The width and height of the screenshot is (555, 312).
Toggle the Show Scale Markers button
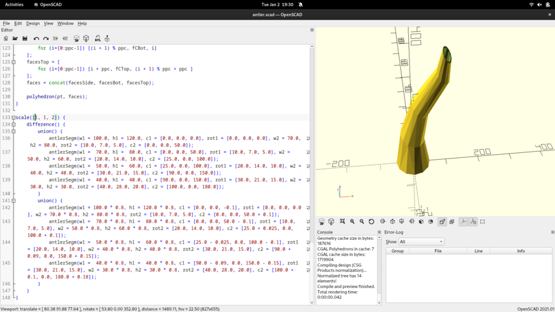pos(473,221)
